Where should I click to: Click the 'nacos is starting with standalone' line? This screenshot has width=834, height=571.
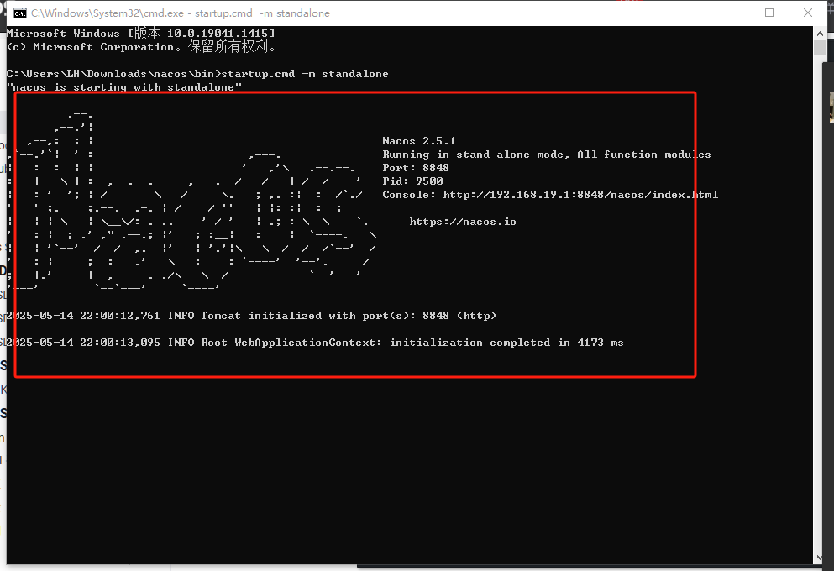coord(124,87)
